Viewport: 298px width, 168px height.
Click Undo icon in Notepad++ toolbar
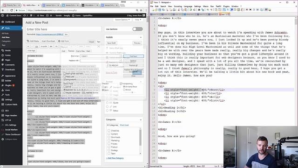[x=190, y=10]
